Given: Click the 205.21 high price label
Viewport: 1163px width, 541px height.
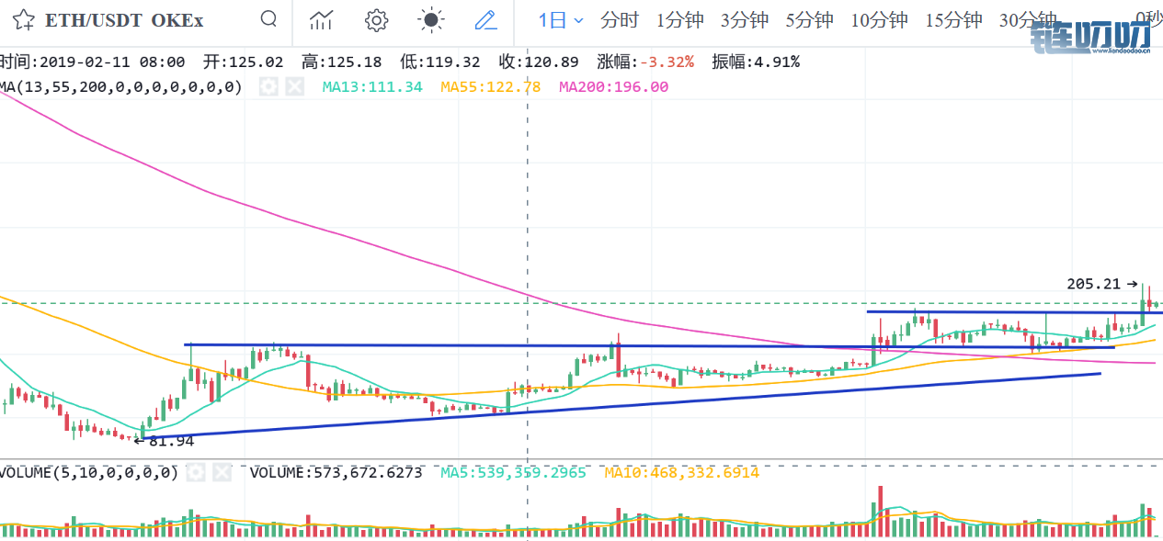Looking at the screenshot, I should point(1094,285).
